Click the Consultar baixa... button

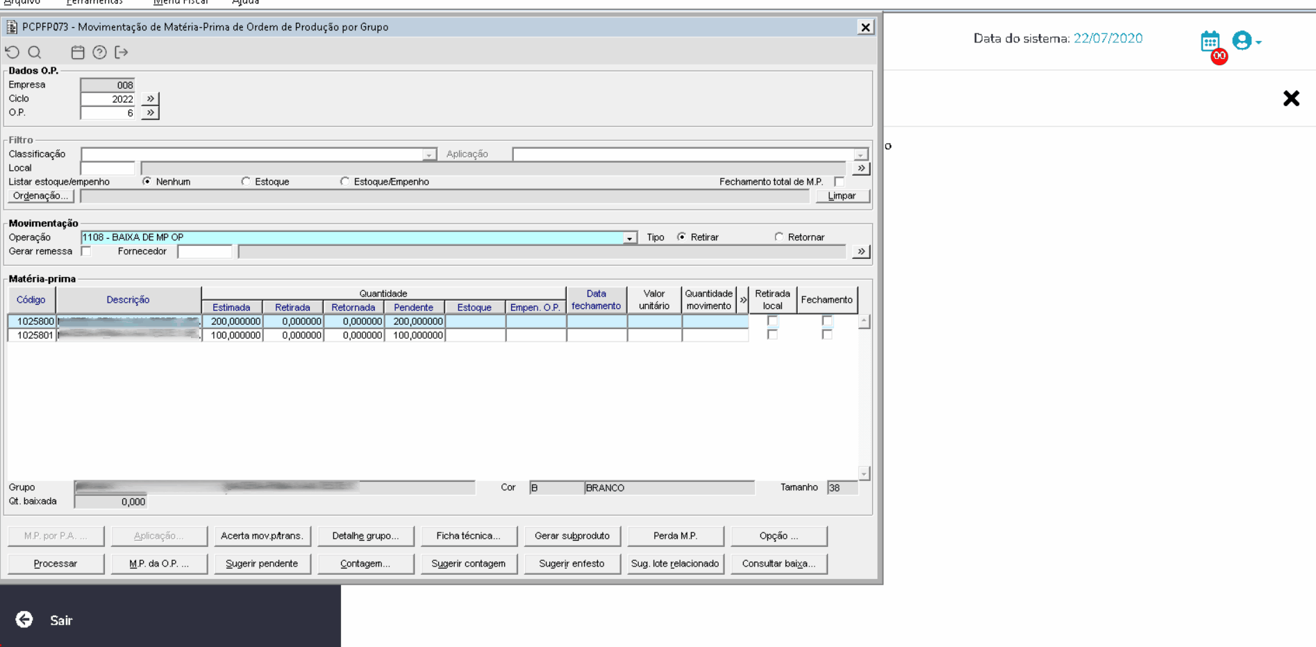pos(778,564)
